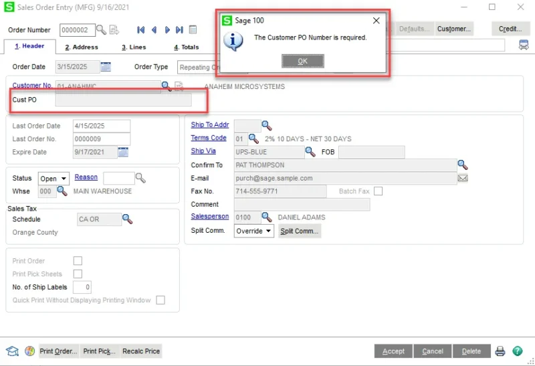
Task: Click the Sales Tax Schedule lookup magnifier
Action: coord(127,219)
